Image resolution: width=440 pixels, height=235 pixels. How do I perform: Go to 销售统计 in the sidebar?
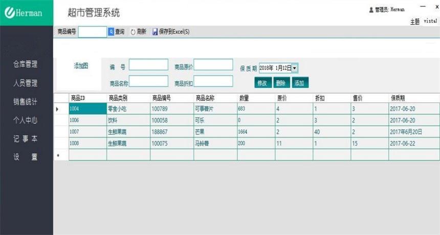tap(26, 102)
